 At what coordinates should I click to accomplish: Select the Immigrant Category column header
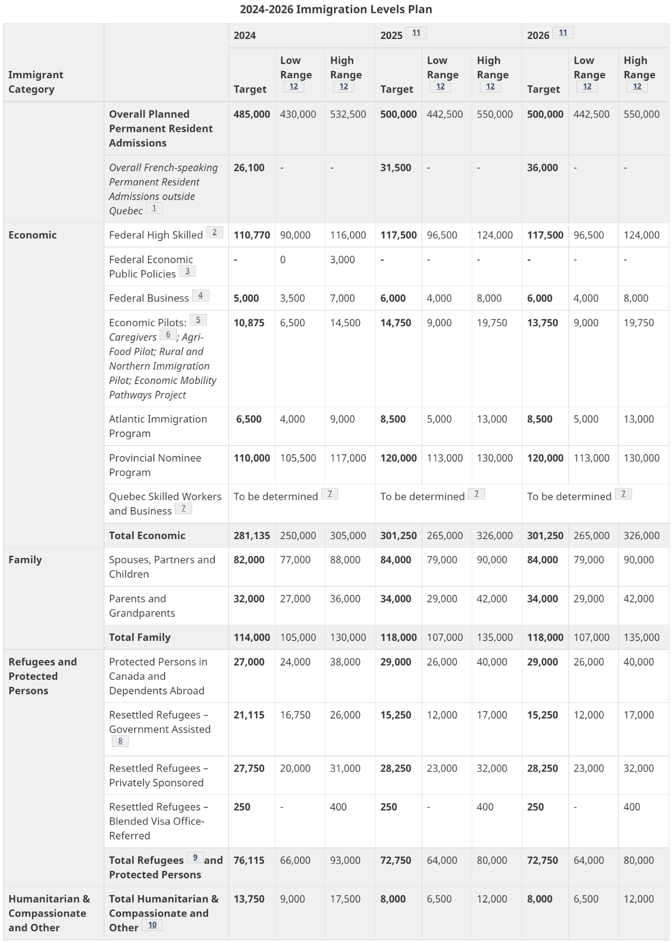click(36, 82)
